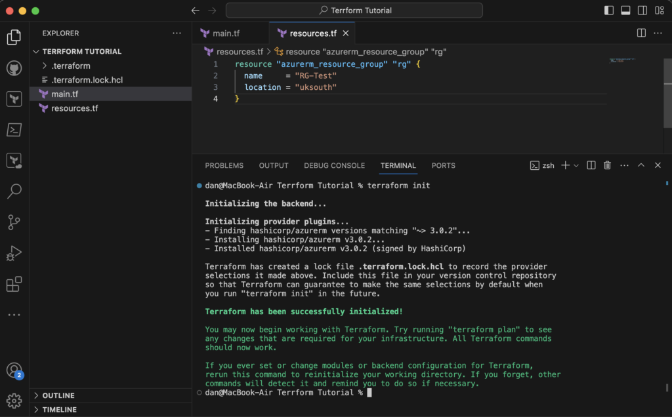
Task: Open the GitHub extension view
Action: point(14,68)
